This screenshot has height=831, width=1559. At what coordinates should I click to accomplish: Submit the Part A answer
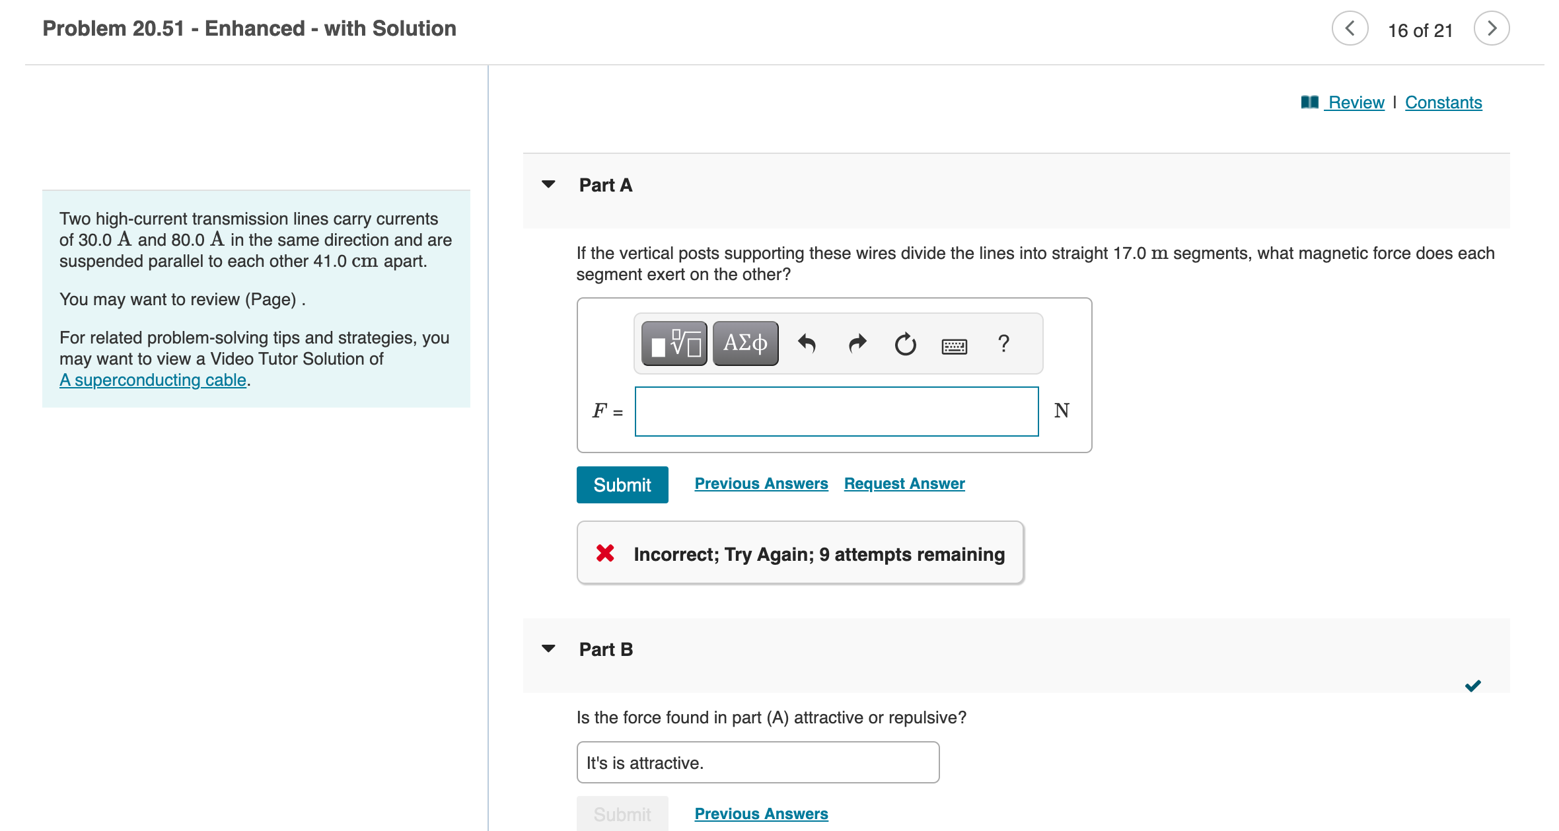[622, 485]
